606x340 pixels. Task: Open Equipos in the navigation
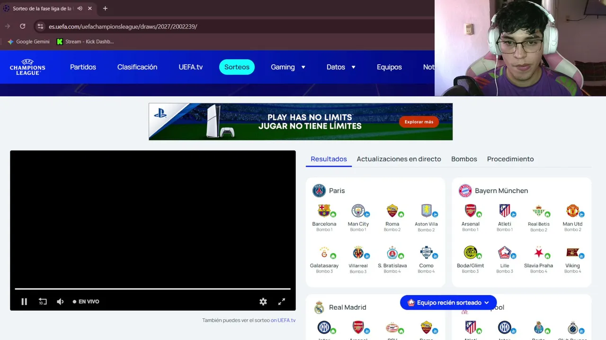click(x=389, y=67)
